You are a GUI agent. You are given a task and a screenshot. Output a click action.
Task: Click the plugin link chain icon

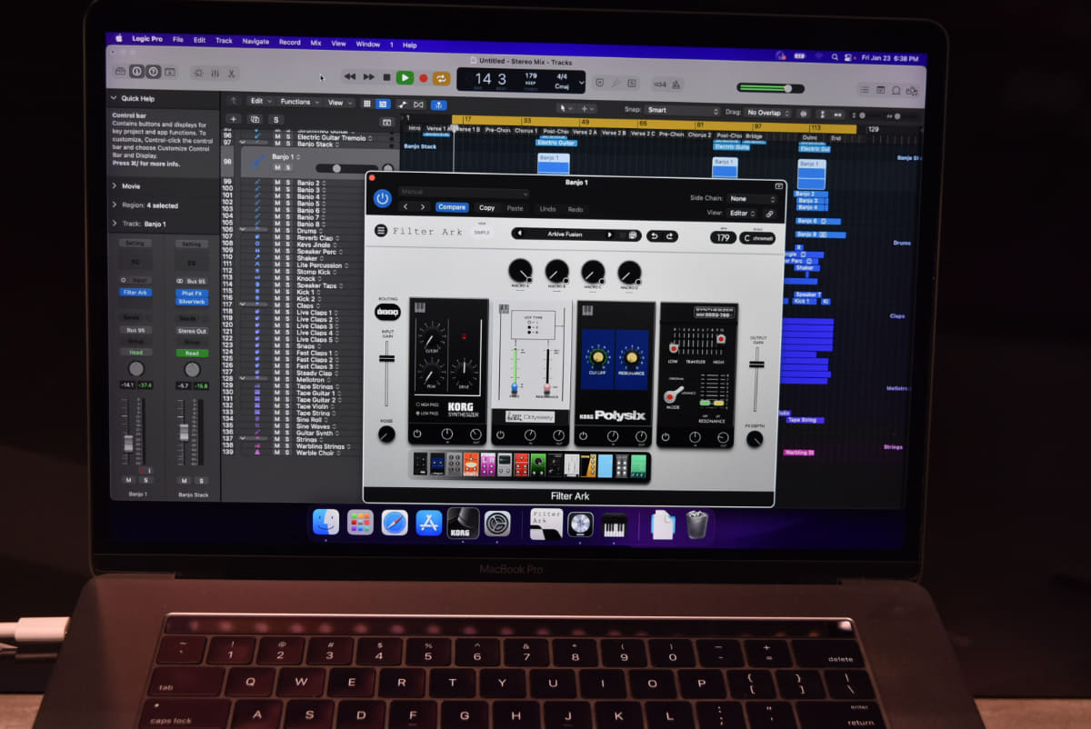click(769, 214)
